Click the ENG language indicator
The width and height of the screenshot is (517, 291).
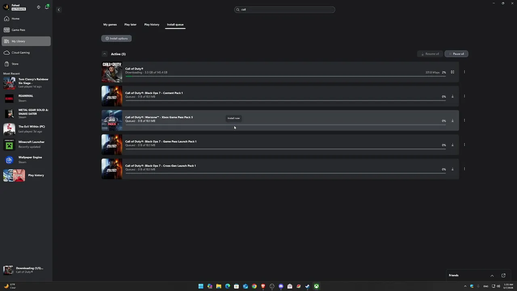(x=485, y=286)
